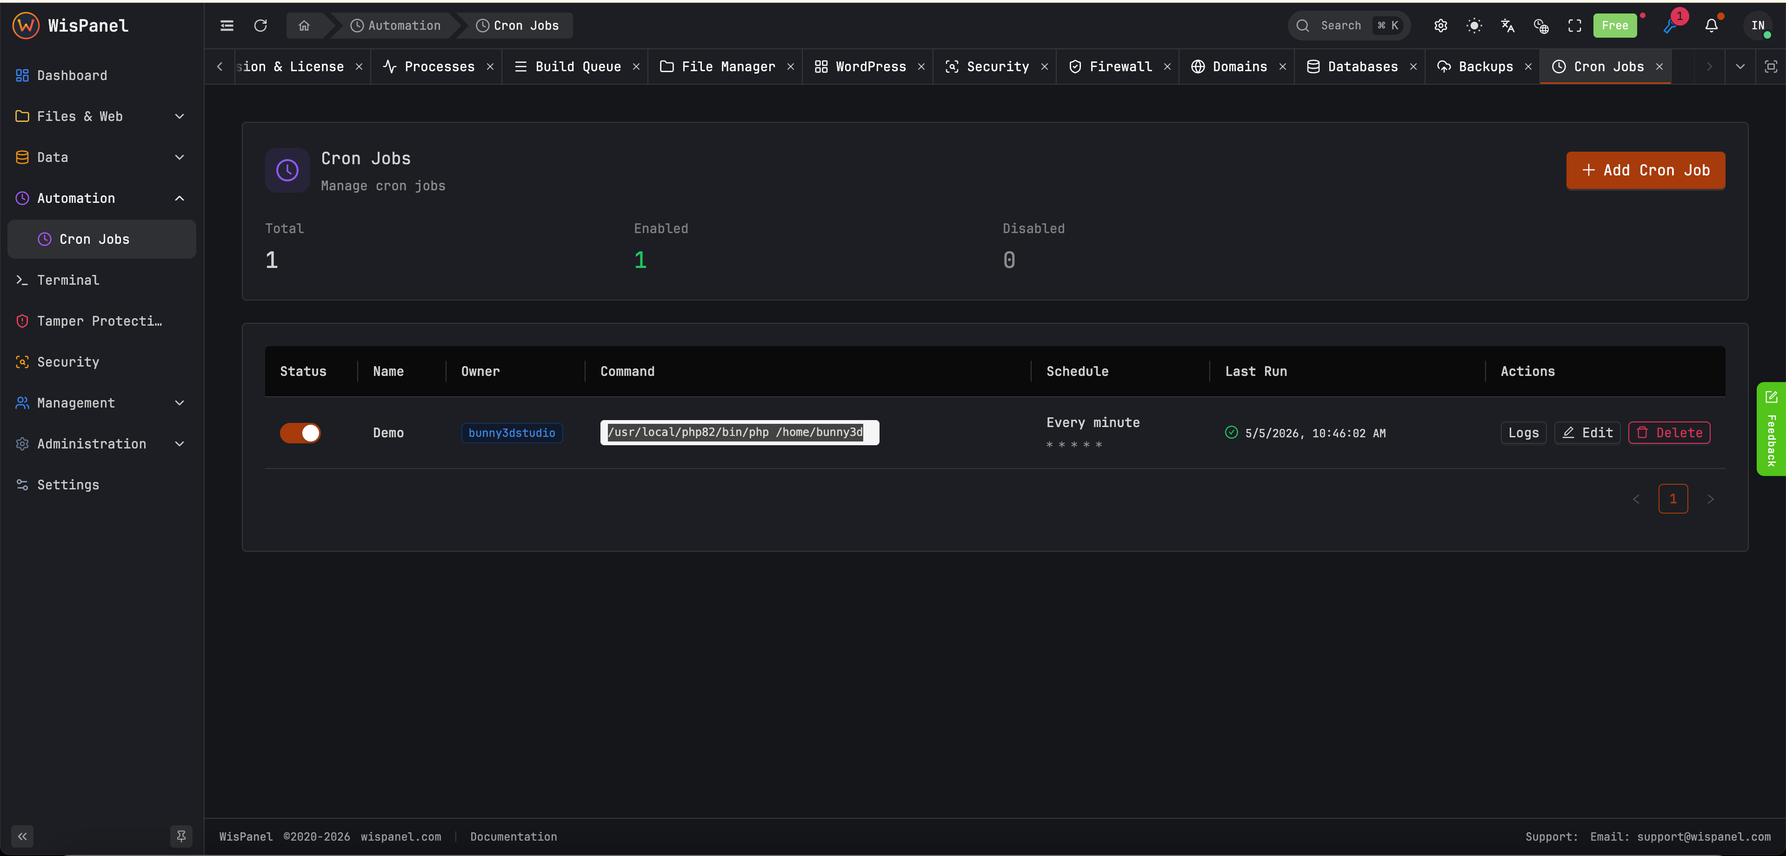
Task: View Logs for the Demo job
Action: (x=1523, y=433)
